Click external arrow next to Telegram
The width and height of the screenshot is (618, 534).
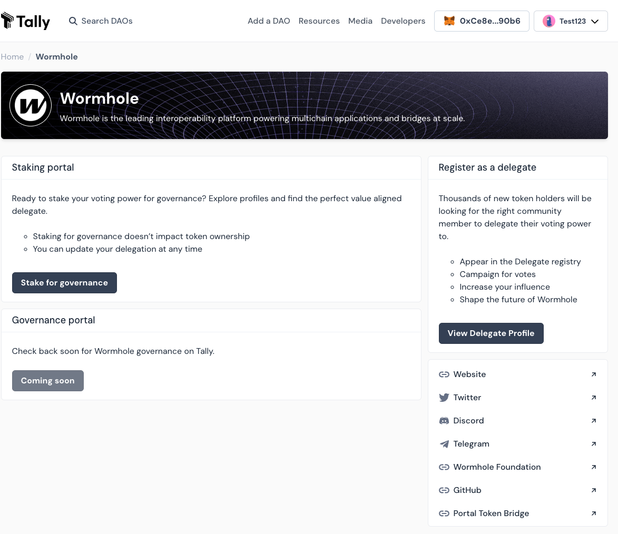coord(594,444)
